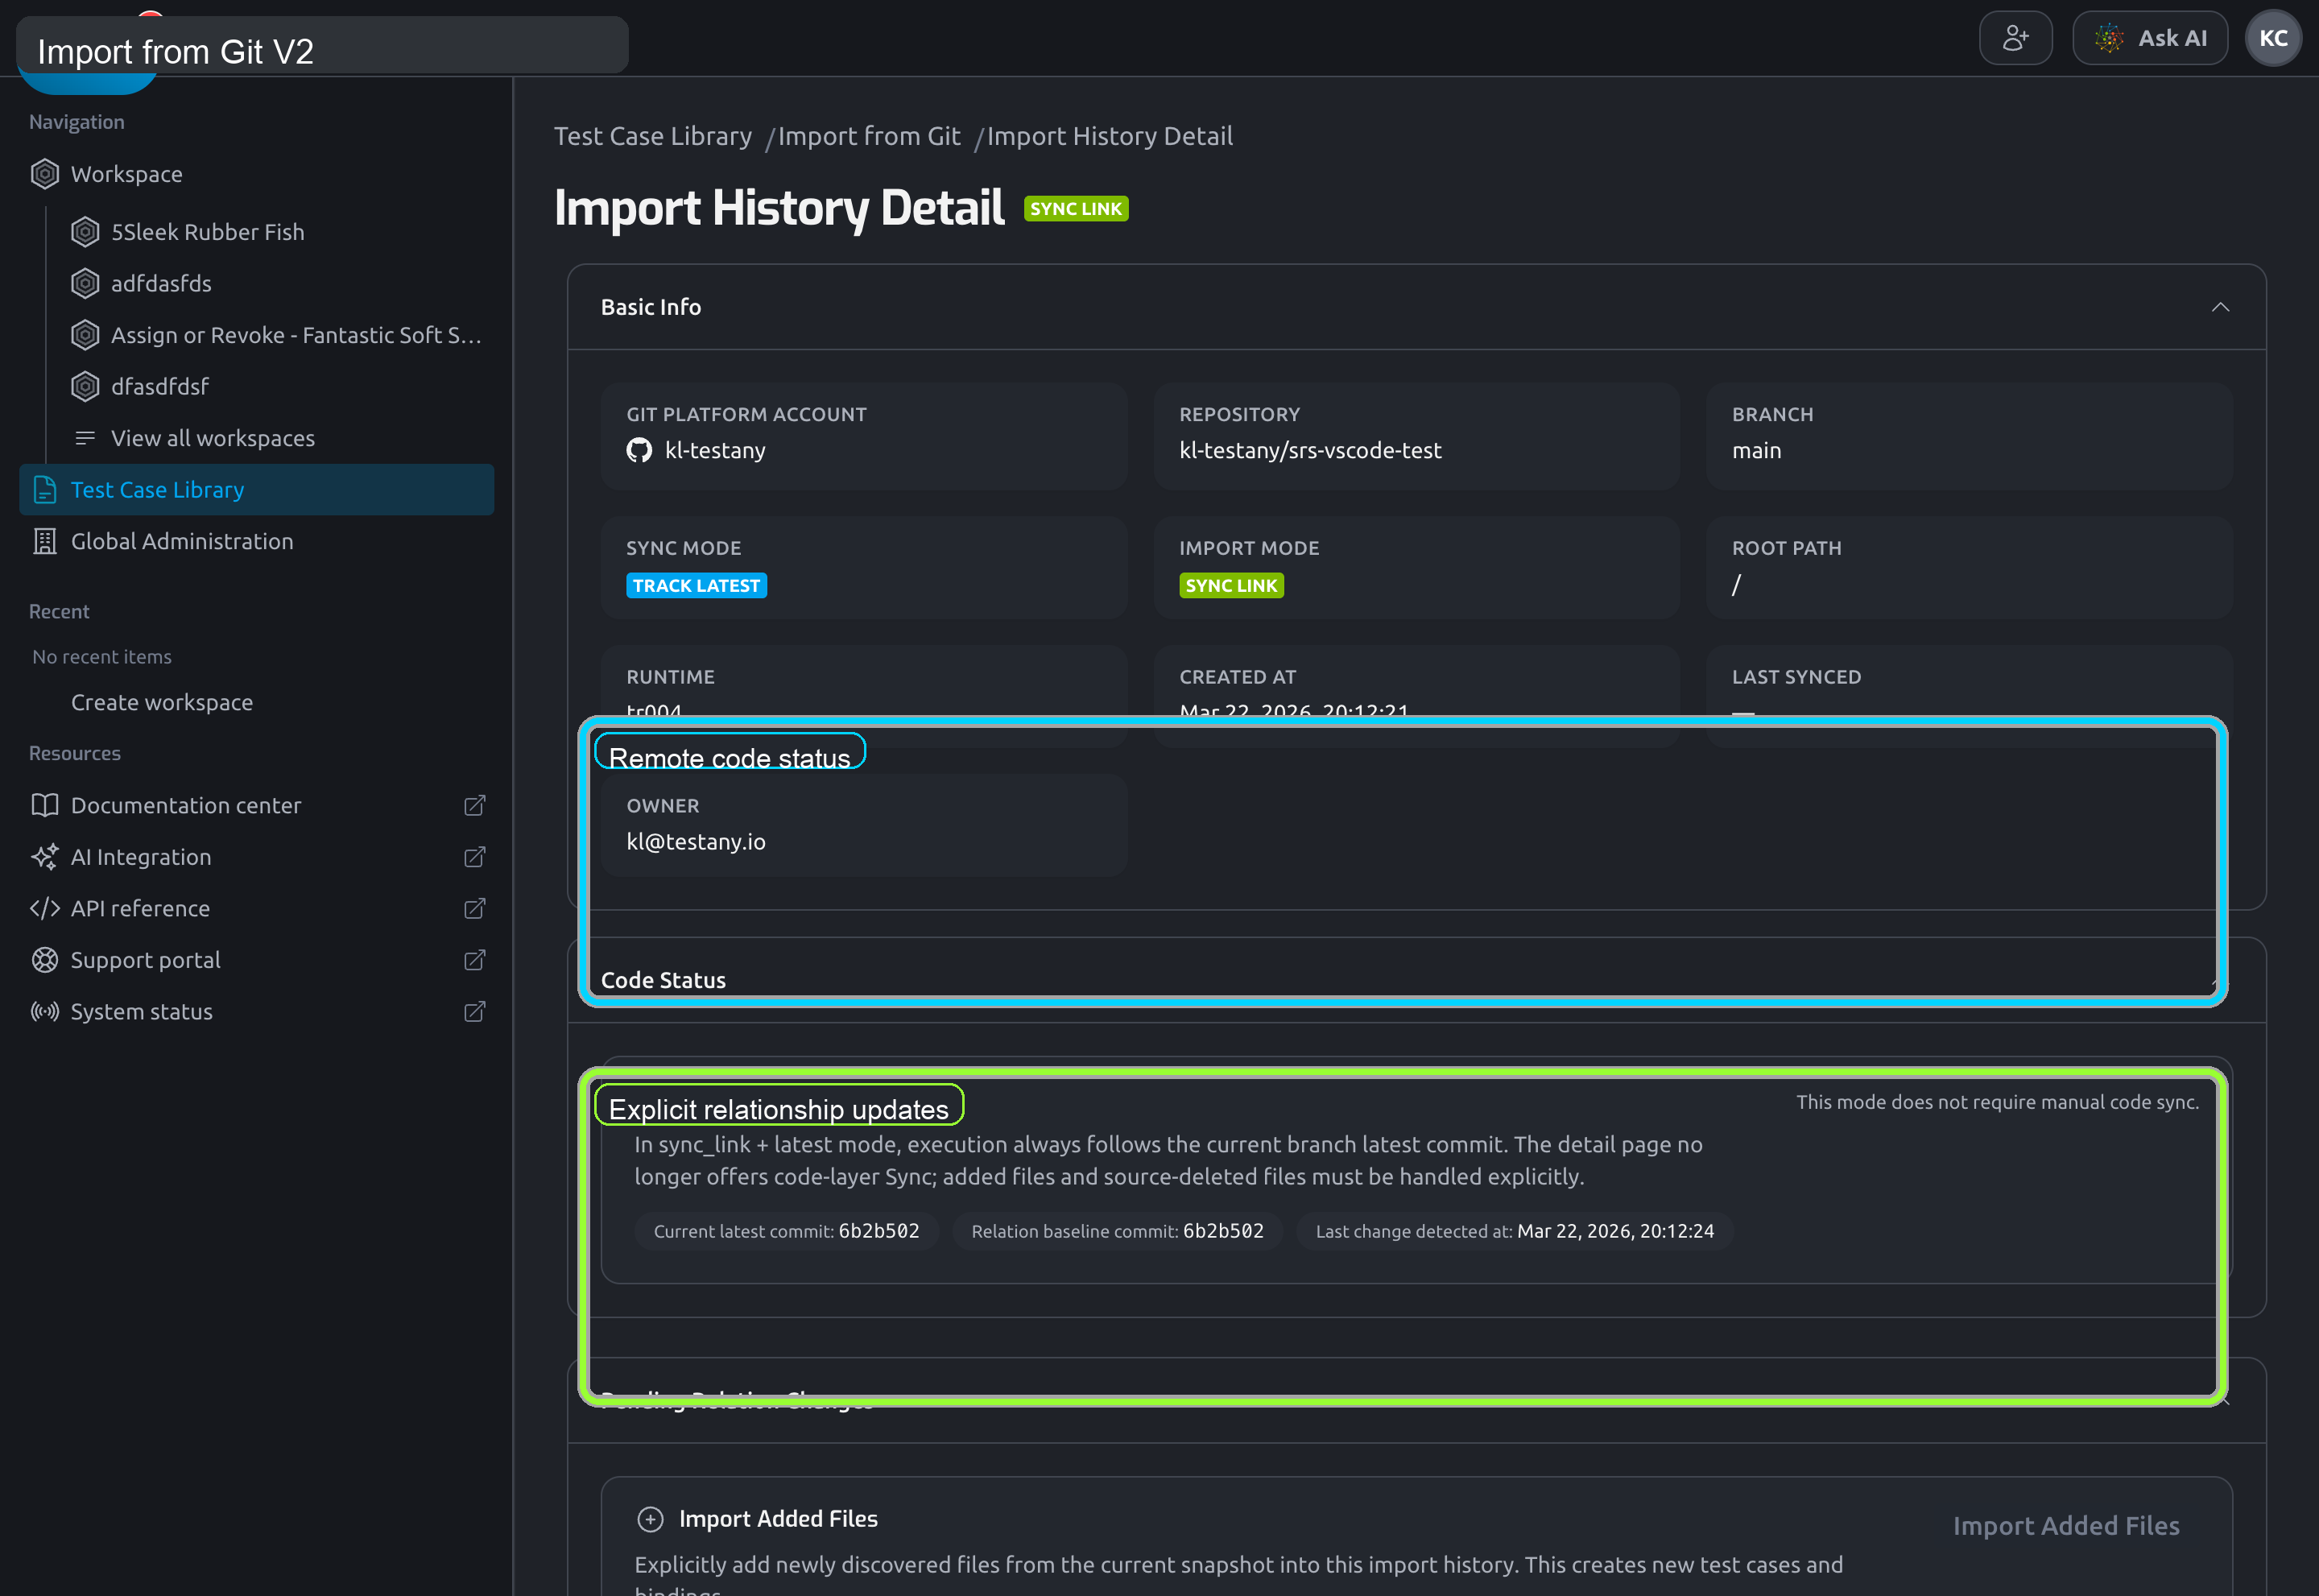The width and height of the screenshot is (2319, 1596).
Task: Navigate to Import from Git breadcrumb
Action: pyautogui.click(x=868, y=136)
